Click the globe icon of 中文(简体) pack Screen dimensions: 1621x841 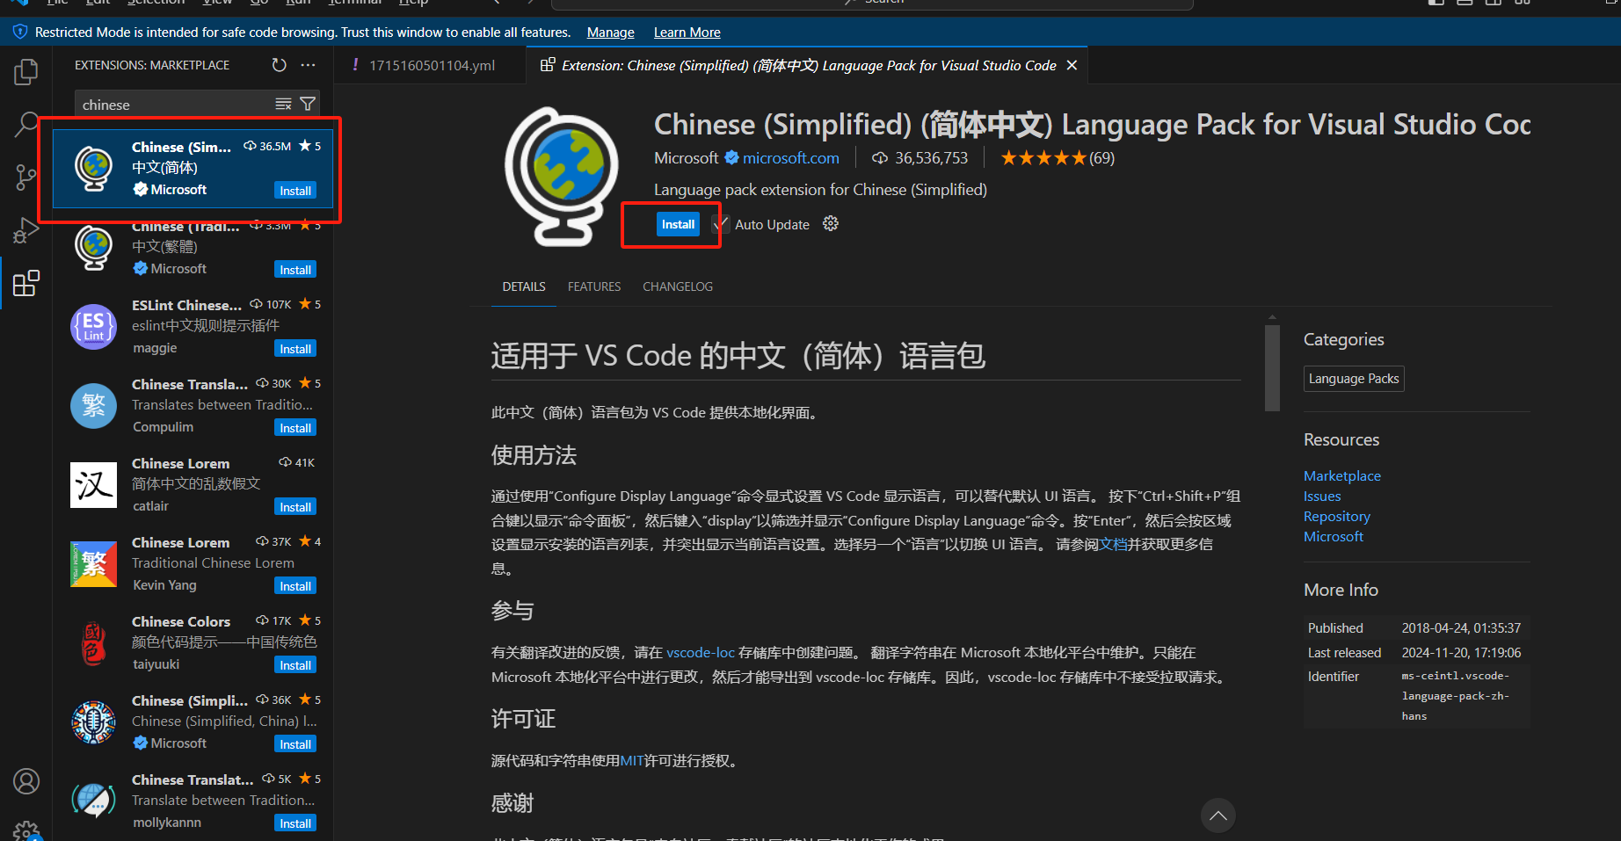93,169
